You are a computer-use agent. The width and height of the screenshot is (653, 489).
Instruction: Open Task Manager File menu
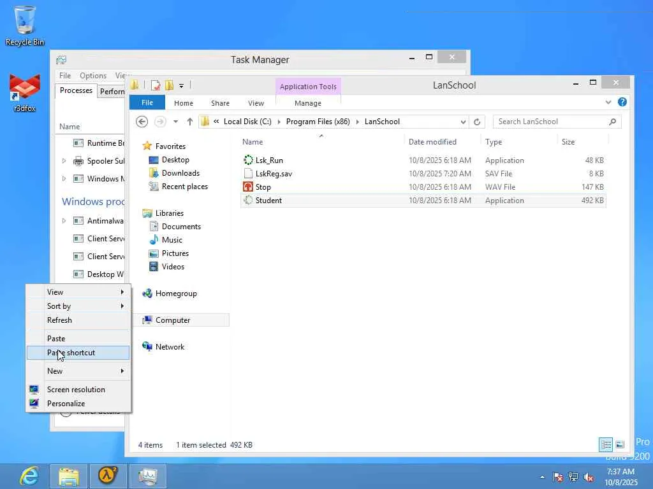pyautogui.click(x=65, y=75)
